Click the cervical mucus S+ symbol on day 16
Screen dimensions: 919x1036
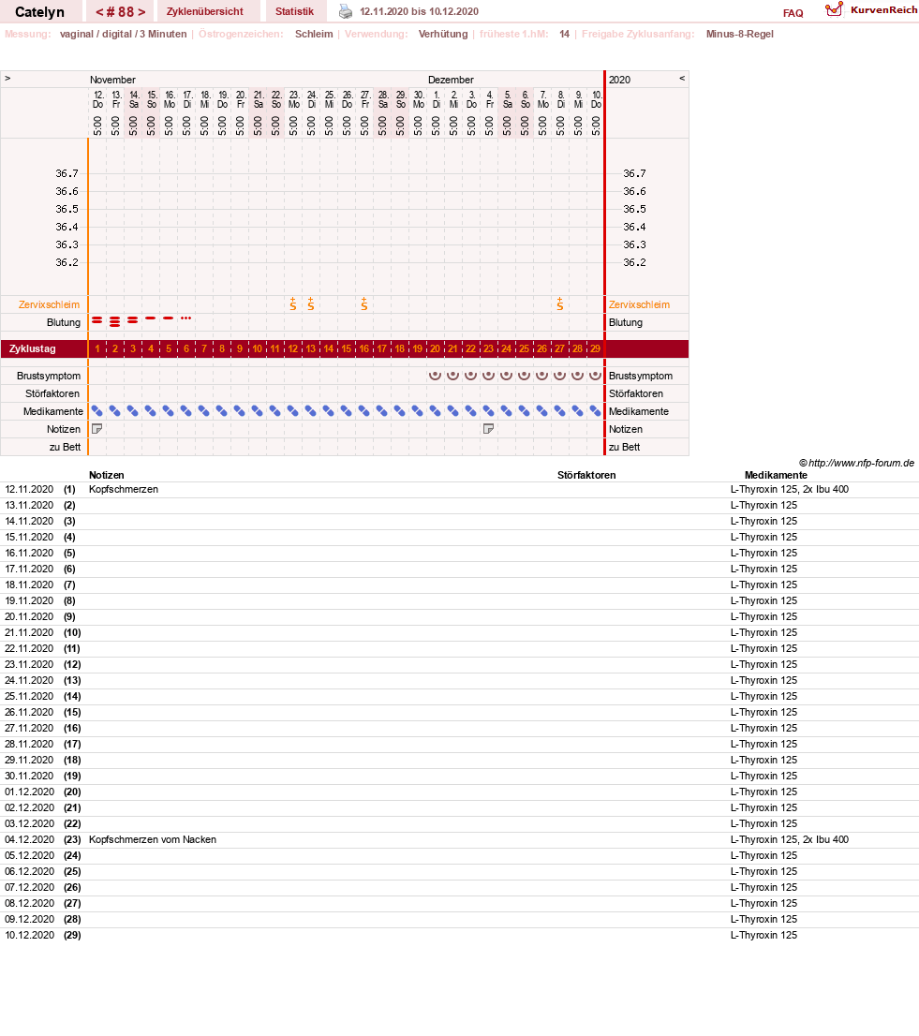click(x=364, y=303)
